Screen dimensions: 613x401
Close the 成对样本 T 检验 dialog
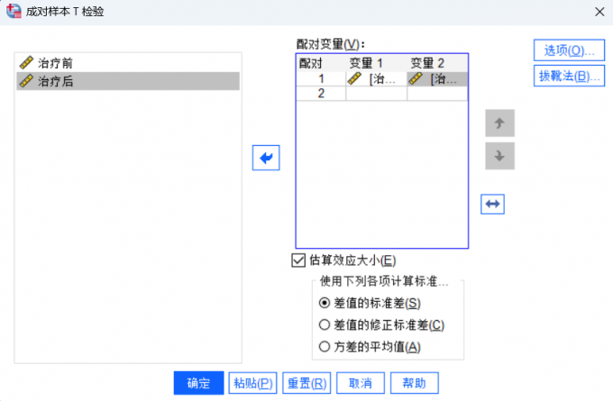tap(599, 12)
